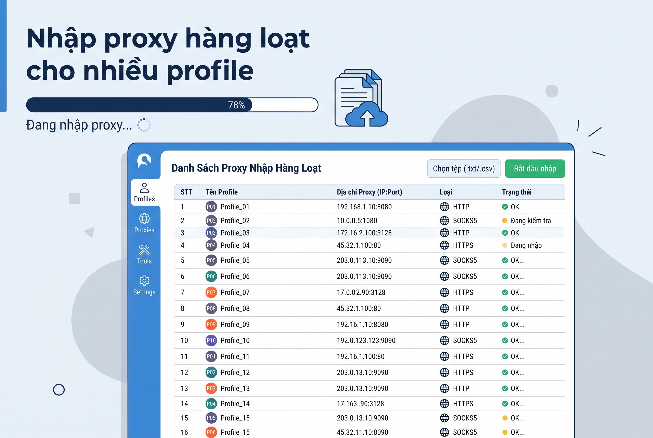Click the Danh Sách Proxy Nhập Hàng Loạt heading
This screenshot has width=653, height=438.
click(246, 168)
